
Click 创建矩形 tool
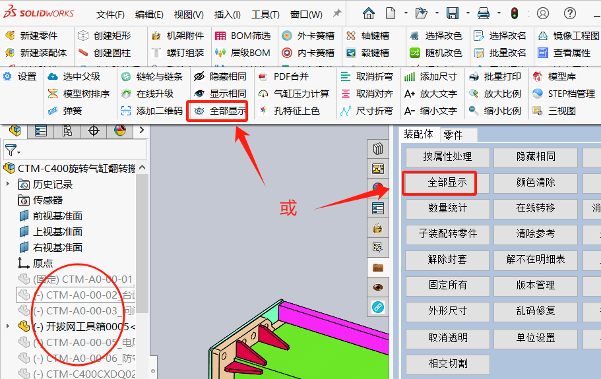[104, 36]
